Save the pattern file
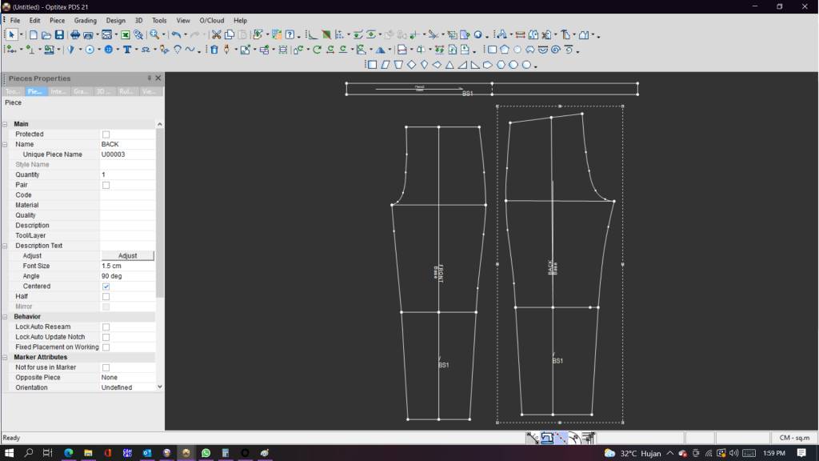The image size is (819, 461). pyautogui.click(x=60, y=34)
